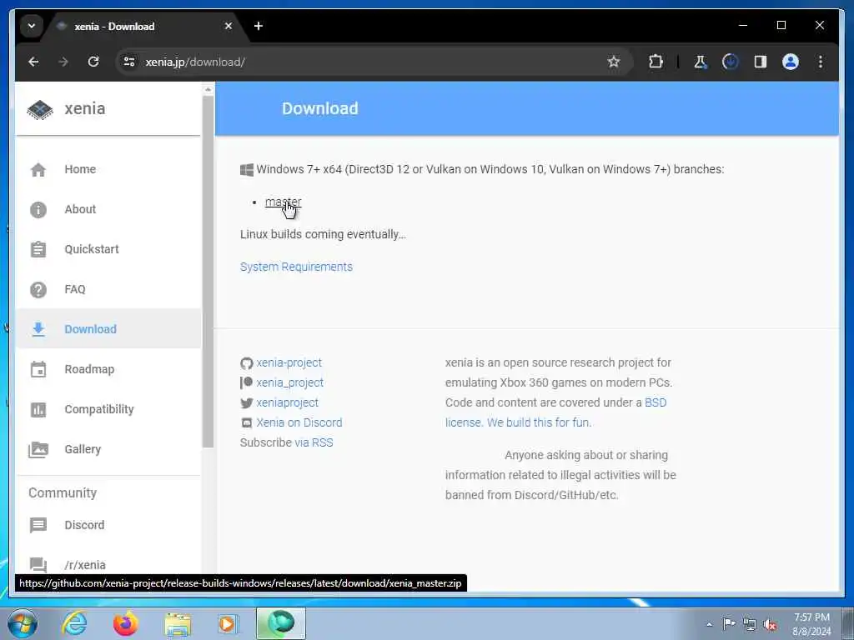The width and height of the screenshot is (854, 640).
Task: Click the Gallery pictures icon
Action: [38, 449]
